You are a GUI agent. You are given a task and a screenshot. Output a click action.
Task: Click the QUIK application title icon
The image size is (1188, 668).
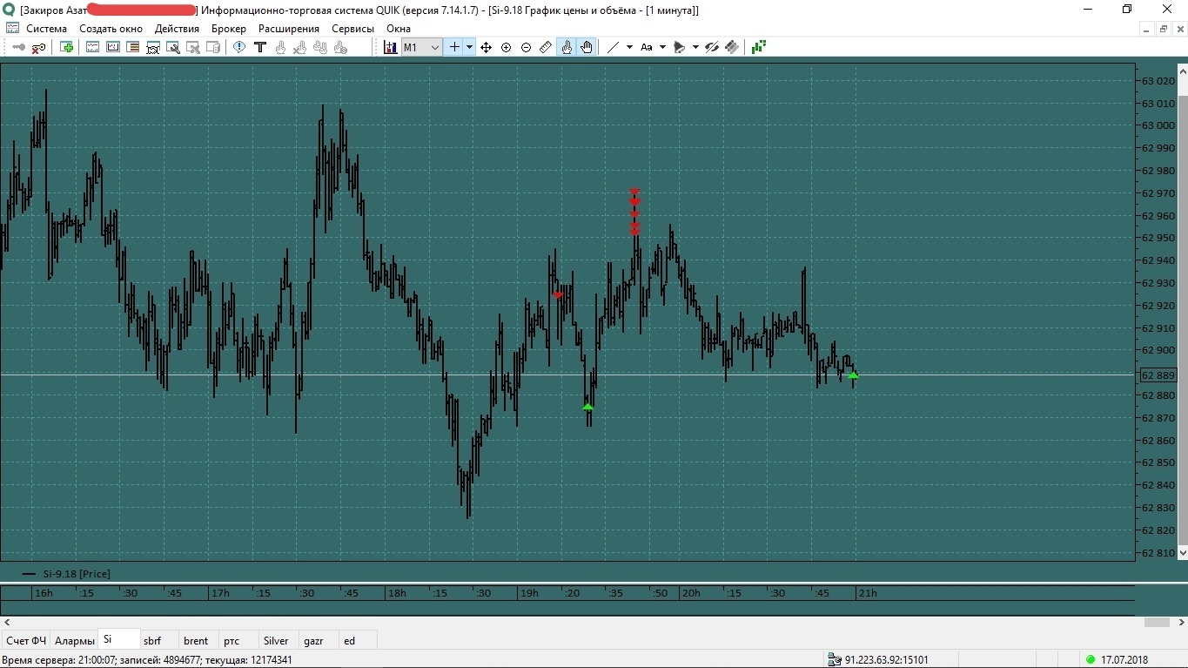point(9,10)
